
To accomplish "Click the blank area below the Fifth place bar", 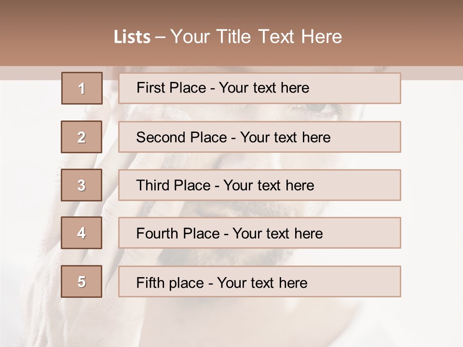I will [x=260, y=323].
